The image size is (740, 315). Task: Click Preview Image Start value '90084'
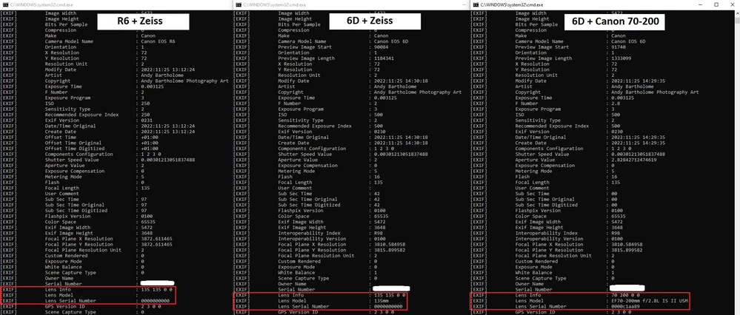click(x=381, y=47)
